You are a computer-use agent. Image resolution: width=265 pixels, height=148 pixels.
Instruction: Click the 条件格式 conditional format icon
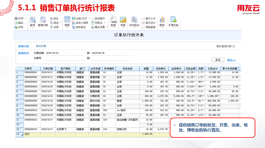[x=134, y=21]
